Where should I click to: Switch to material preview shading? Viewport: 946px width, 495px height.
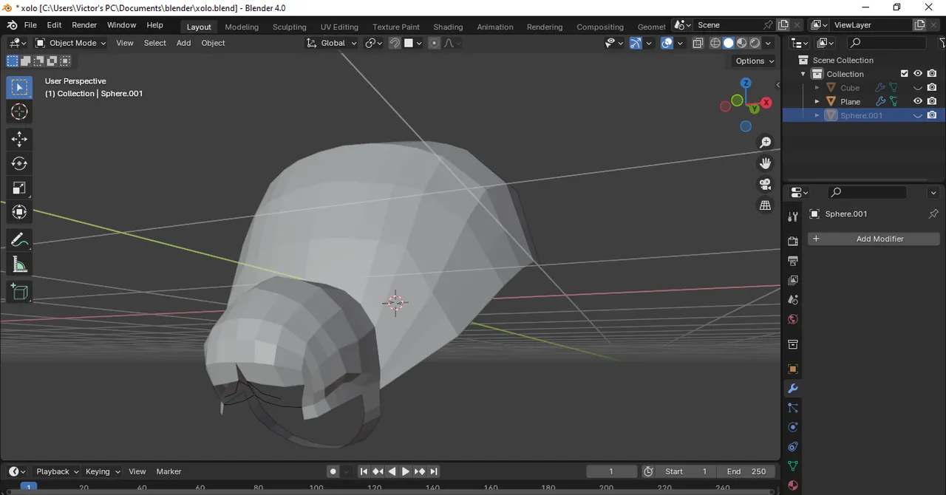741,43
